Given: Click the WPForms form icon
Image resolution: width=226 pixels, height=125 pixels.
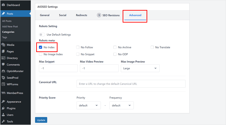Looking at the screenshot, I should [3, 84].
